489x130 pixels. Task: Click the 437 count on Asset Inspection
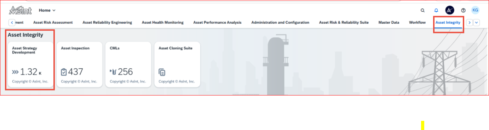[x=75, y=72]
